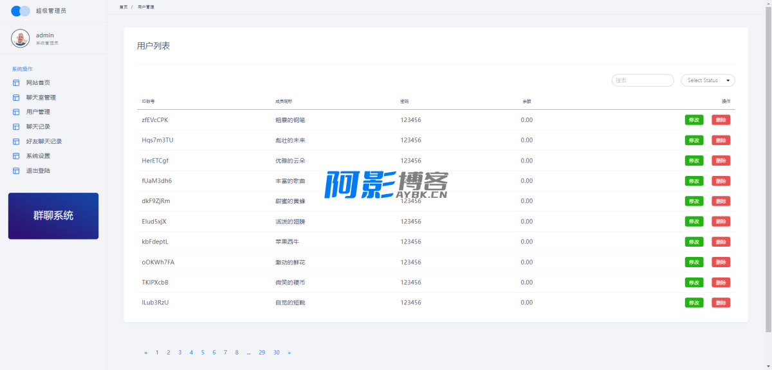This screenshot has height=370, width=772.
Task: Click nickname 微笑的硬币
Action: coord(290,283)
